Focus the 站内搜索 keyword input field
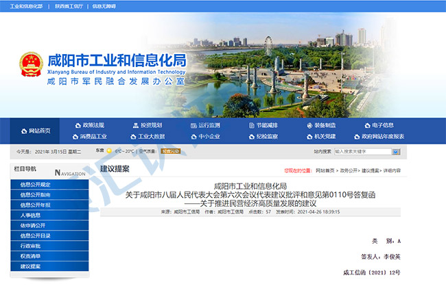 (x=363, y=152)
